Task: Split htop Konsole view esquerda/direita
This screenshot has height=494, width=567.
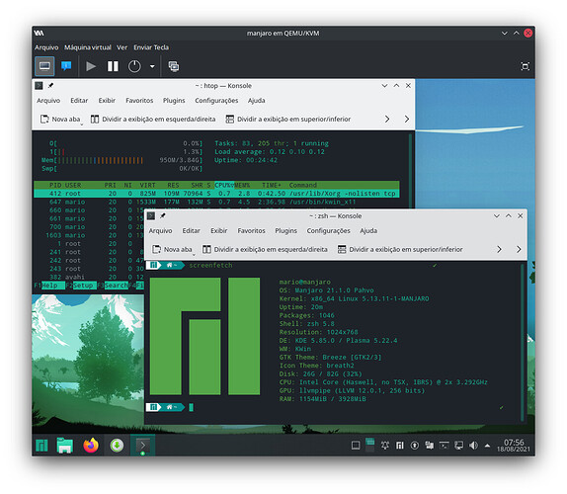Action: click(153, 119)
